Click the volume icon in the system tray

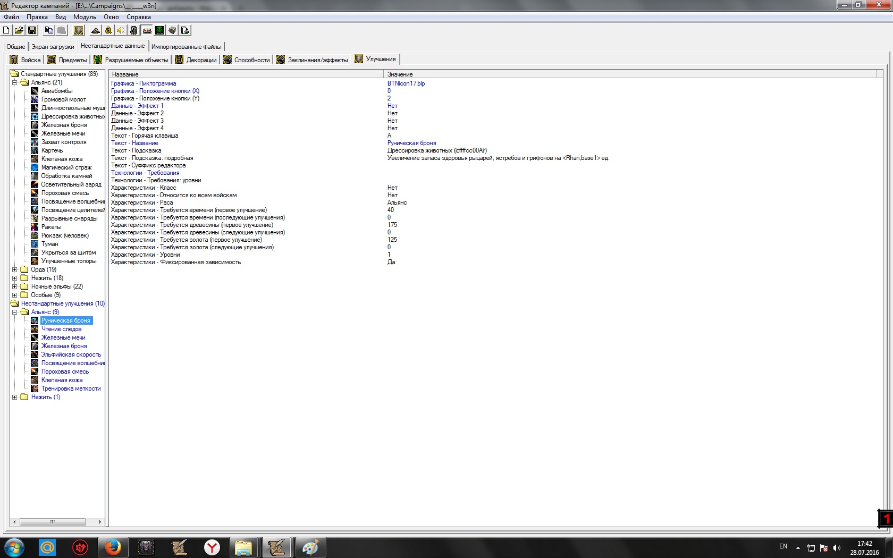(837, 548)
